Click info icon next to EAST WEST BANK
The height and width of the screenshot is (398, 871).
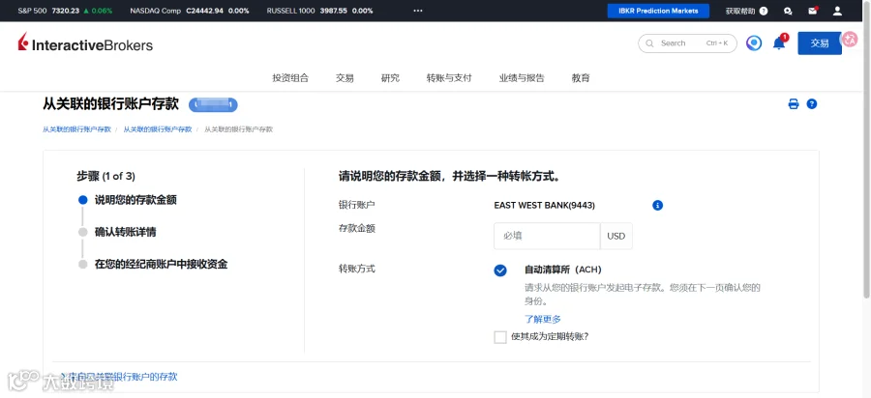pyautogui.click(x=658, y=205)
